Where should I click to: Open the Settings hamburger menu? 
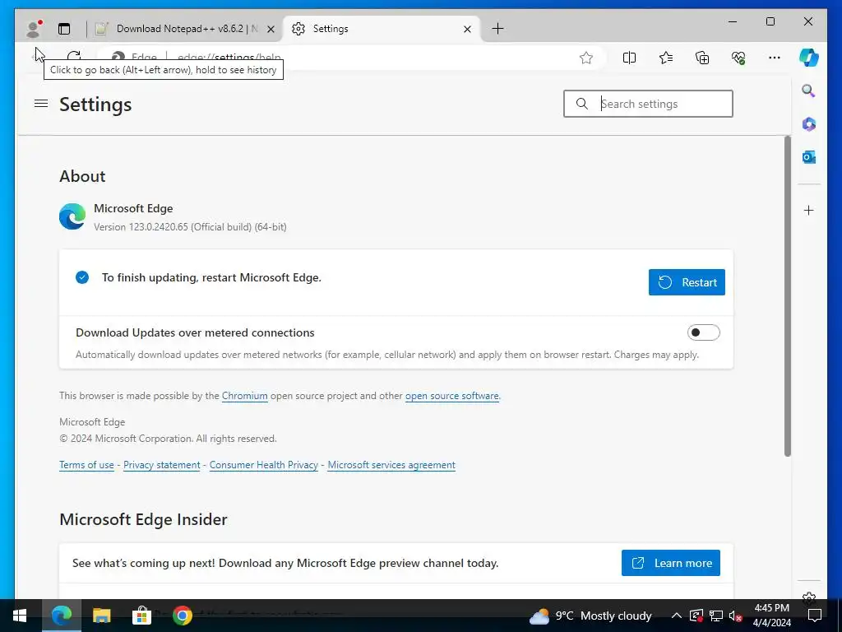[x=41, y=103]
